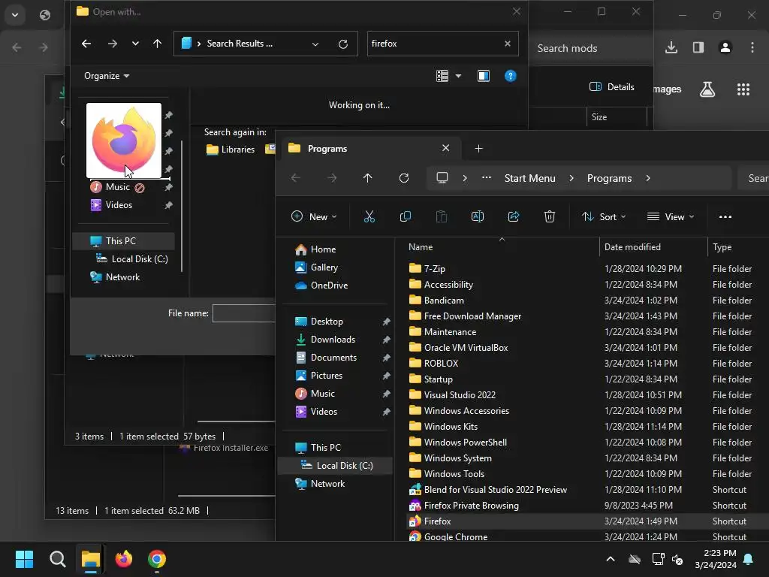Screen dimensions: 769x577
Task: Click the Paste icon in Programs toolbar
Action: 442,216
